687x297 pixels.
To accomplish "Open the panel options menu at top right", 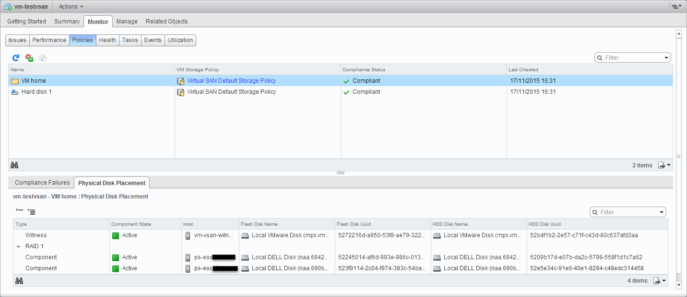I will coord(676,7).
